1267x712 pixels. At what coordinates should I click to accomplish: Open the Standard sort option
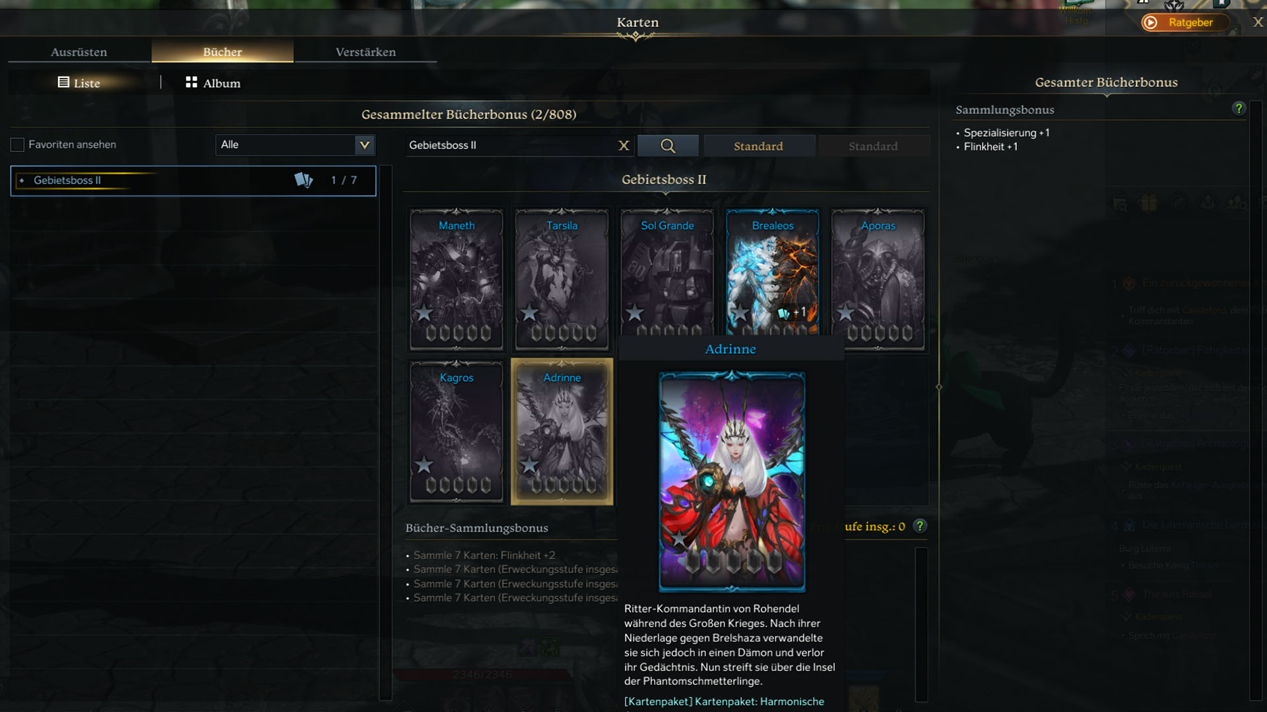click(x=759, y=146)
